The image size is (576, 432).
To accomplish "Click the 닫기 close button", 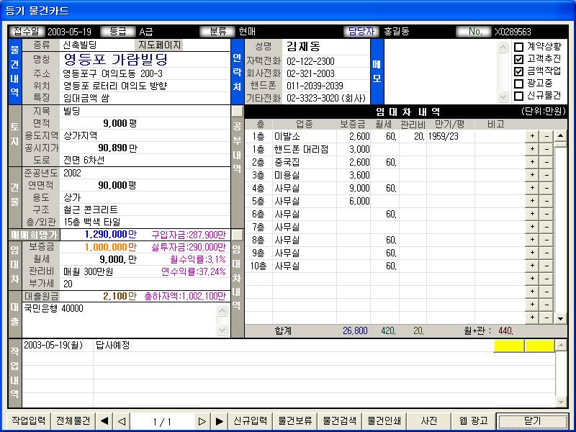I will [x=532, y=421].
